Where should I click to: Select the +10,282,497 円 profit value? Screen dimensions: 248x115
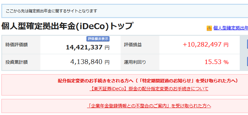pyautogui.click(x=206, y=45)
